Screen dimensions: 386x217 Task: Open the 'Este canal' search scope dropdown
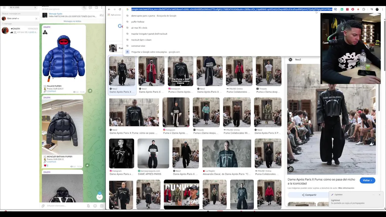14,18
